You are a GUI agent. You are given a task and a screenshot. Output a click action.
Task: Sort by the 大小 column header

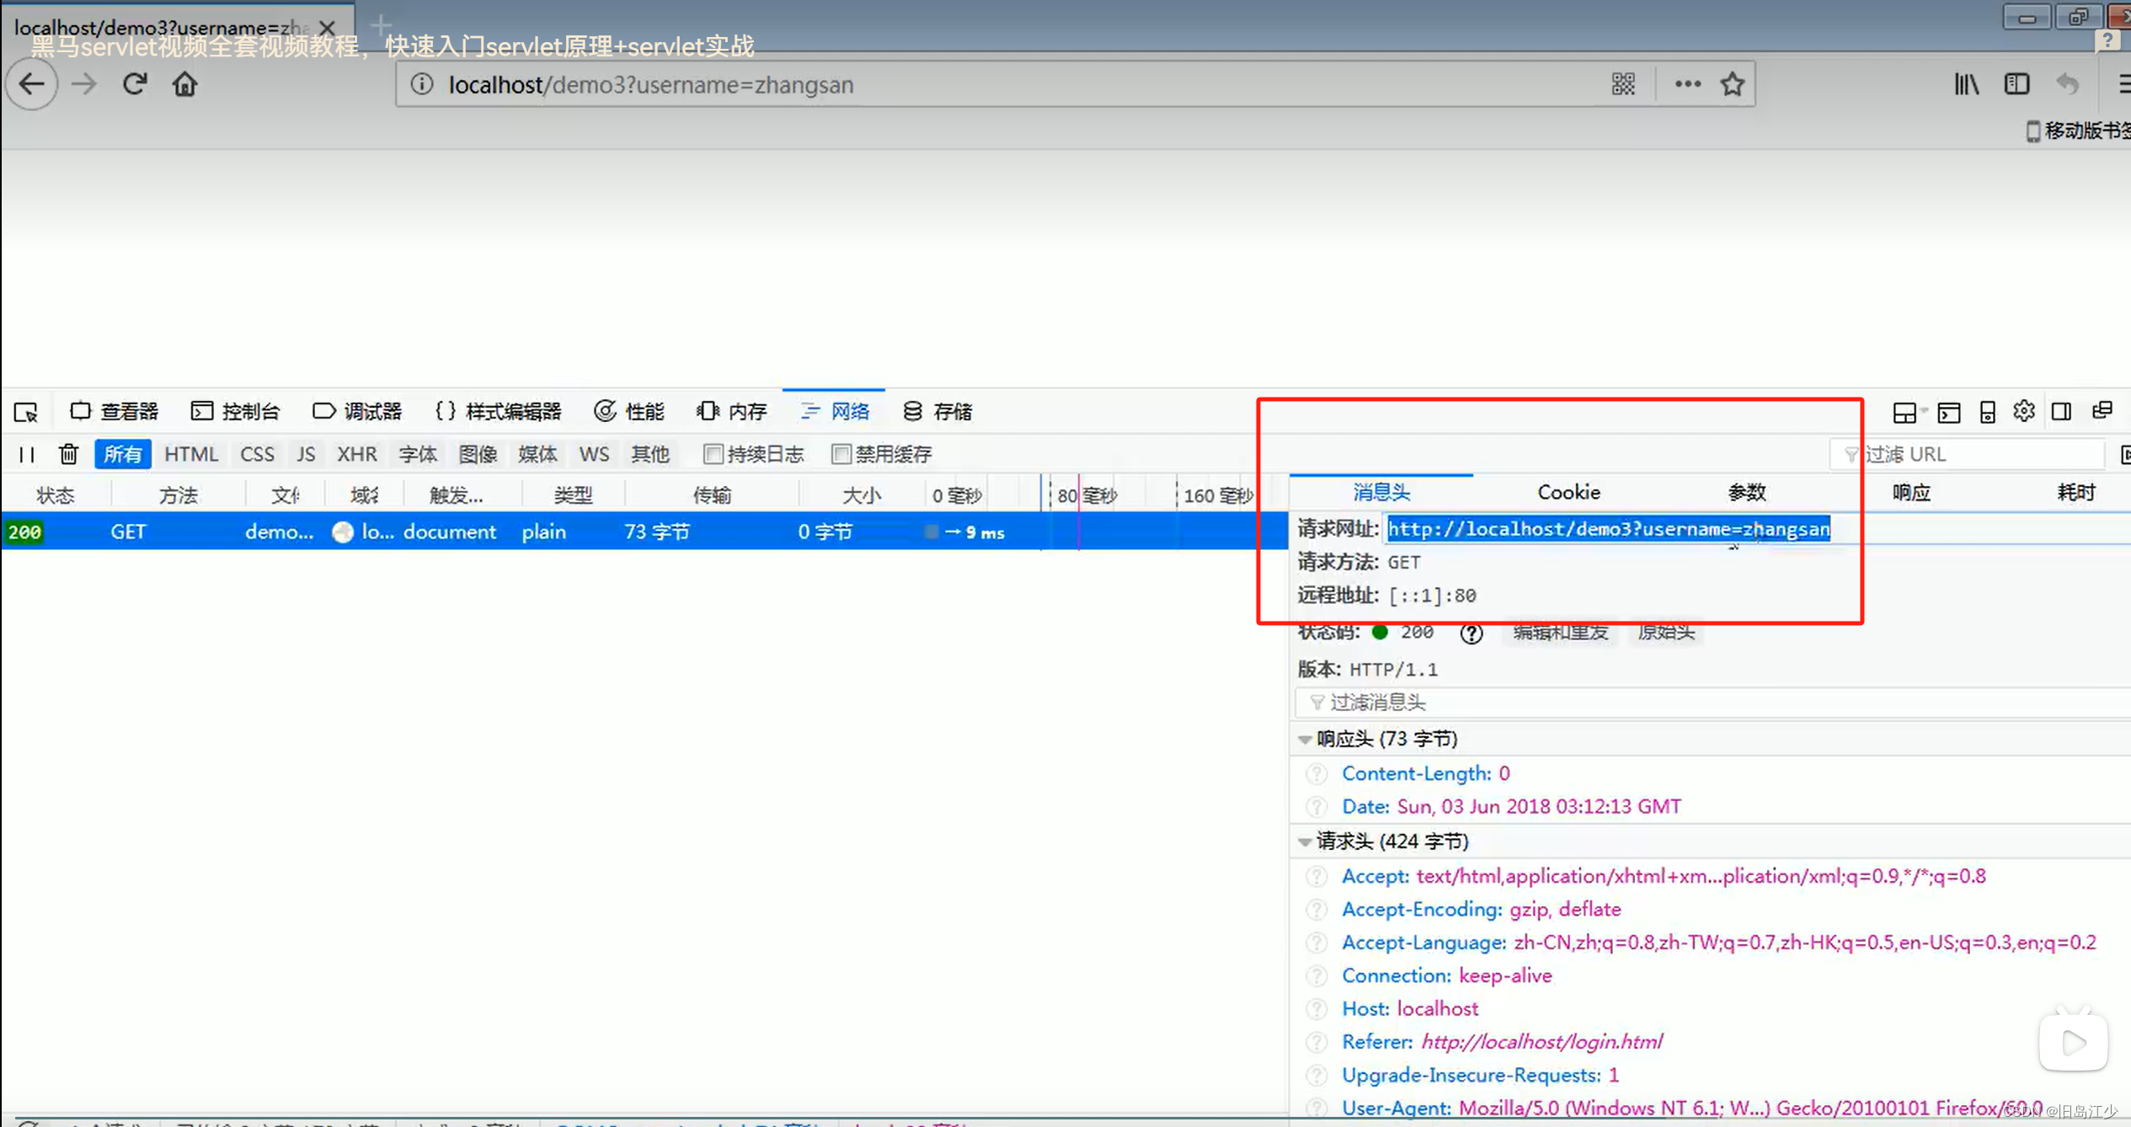point(861,495)
